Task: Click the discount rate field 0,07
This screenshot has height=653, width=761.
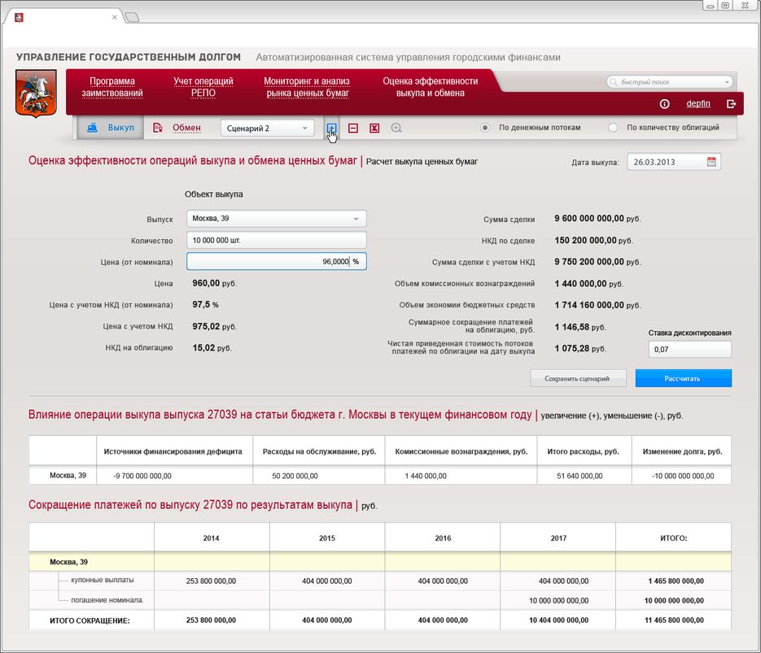Action: pyautogui.click(x=689, y=349)
